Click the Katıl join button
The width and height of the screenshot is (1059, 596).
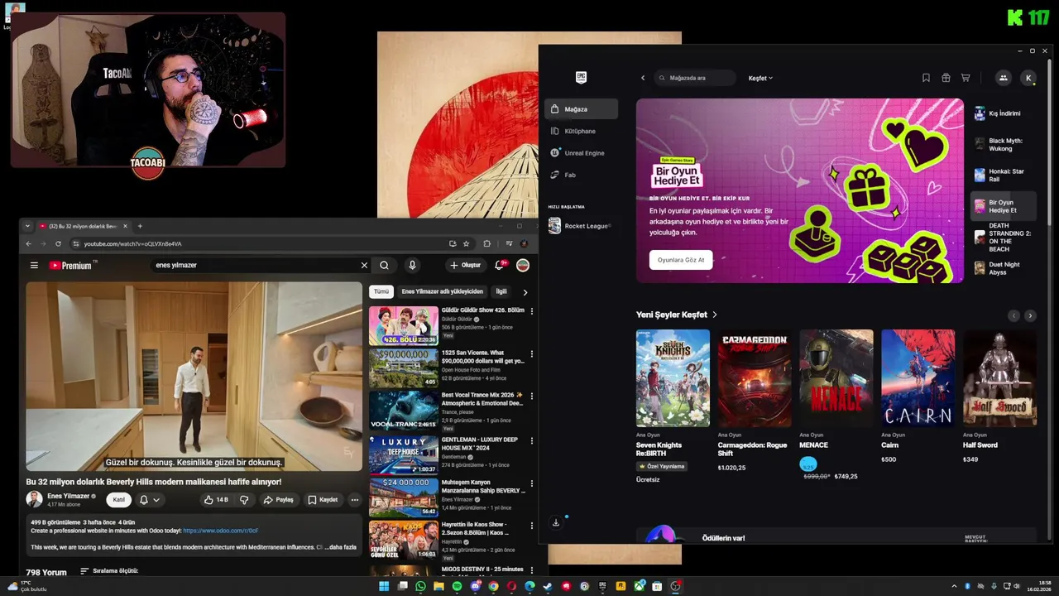pyautogui.click(x=119, y=500)
